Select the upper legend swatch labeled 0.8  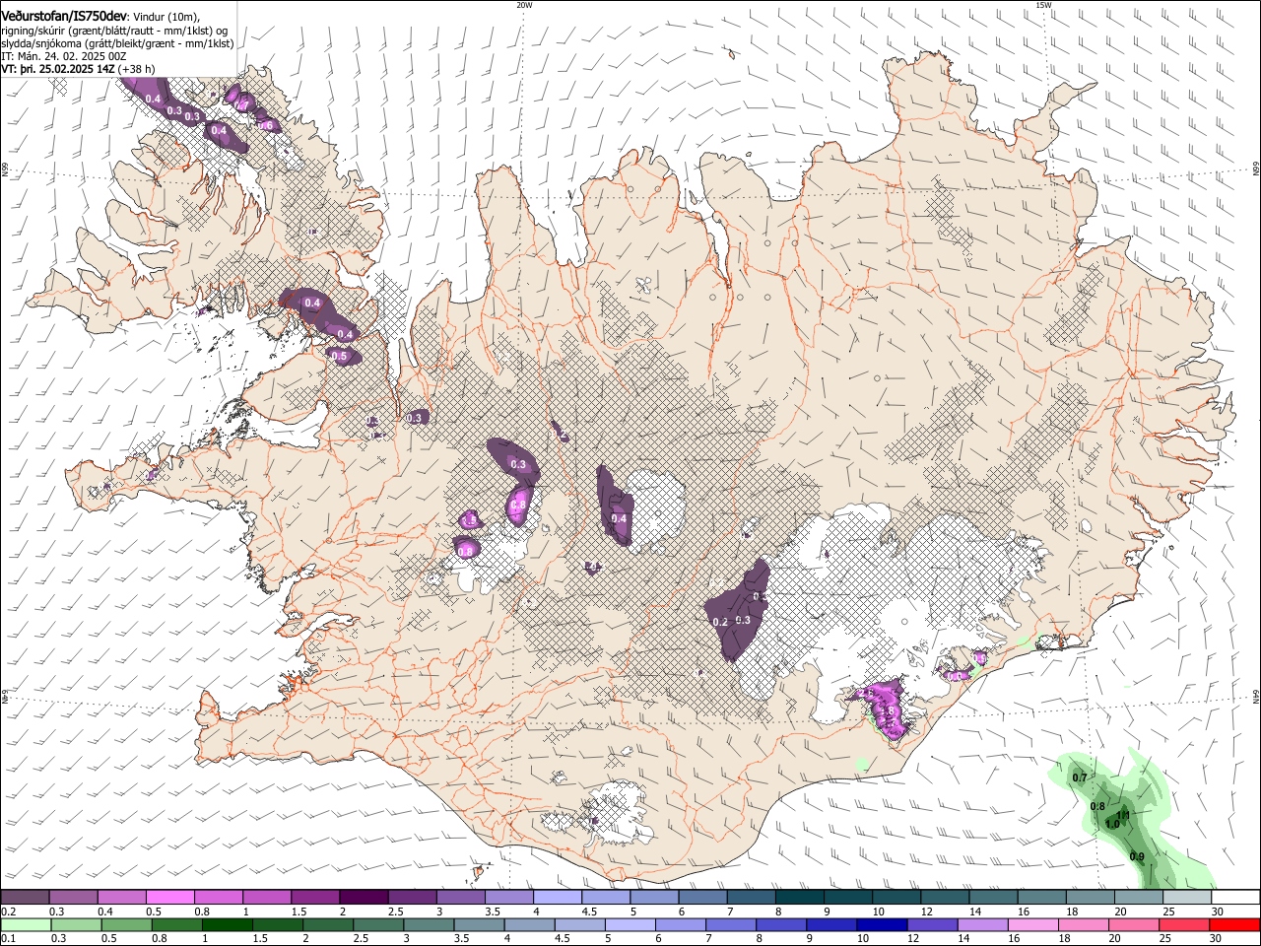(x=218, y=897)
